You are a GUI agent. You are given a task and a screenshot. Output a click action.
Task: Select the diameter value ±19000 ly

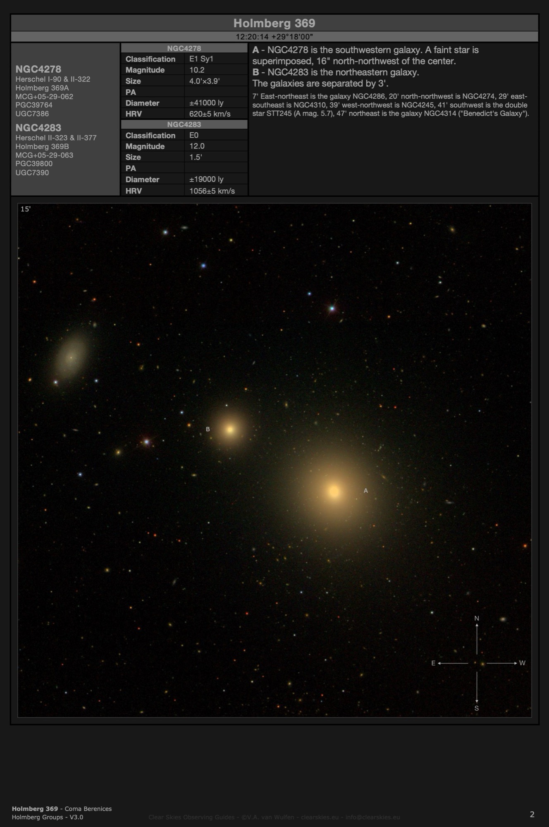206,179
